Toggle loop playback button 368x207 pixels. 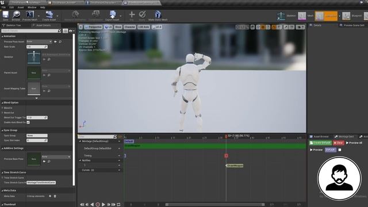pyautogui.click(x=119, y=205)
